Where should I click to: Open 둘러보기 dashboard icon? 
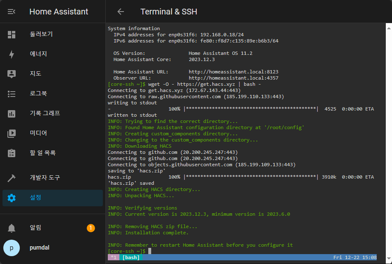tap(12, 35)
